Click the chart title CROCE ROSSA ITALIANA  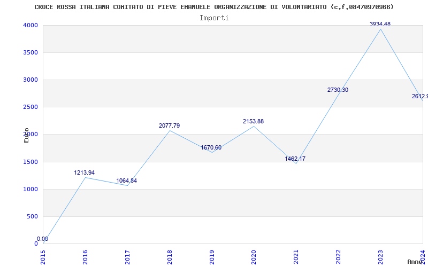click(214, 7)
